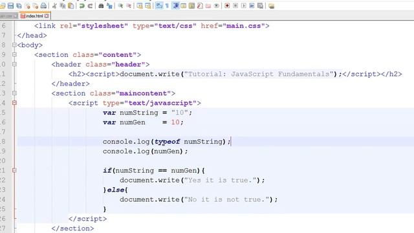Image resolution: width=414 pixels, height=233 pixels.
Task: Toggle file monitoring eye icon
Action: [217, 6]
